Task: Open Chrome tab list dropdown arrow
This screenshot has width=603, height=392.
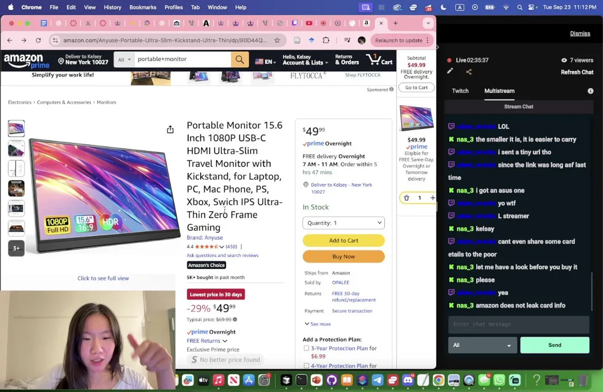Action: [x=428, y=23]
